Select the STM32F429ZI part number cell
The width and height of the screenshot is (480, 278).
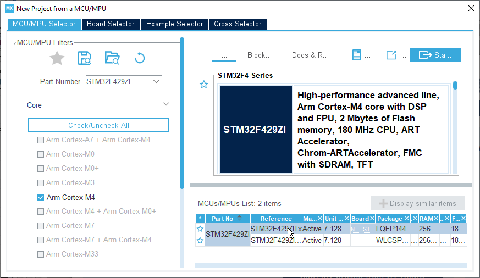pyautogui.click(x=228, y=234)
